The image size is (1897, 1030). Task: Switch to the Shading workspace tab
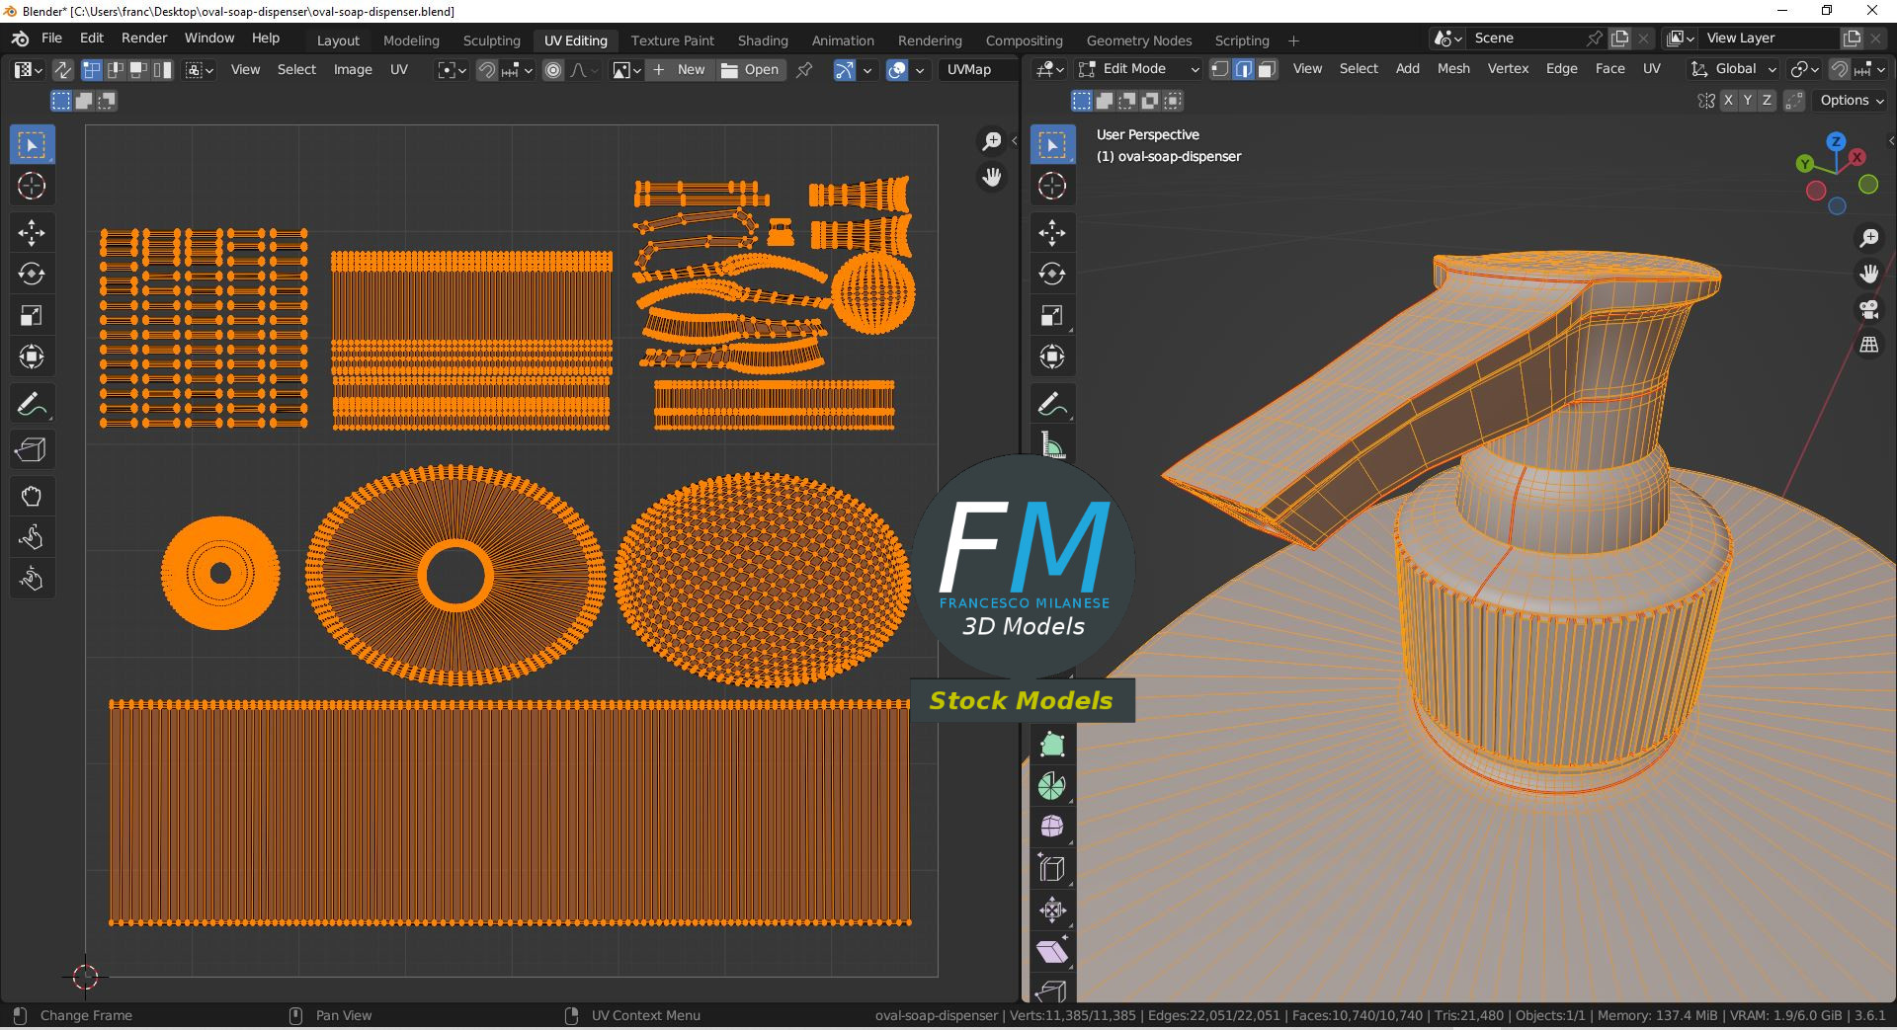pyautogui.click(x=762, y=40)
